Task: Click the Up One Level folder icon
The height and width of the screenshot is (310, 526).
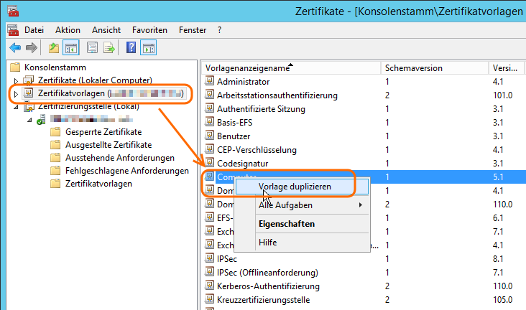Action: [x=54, y=48]
